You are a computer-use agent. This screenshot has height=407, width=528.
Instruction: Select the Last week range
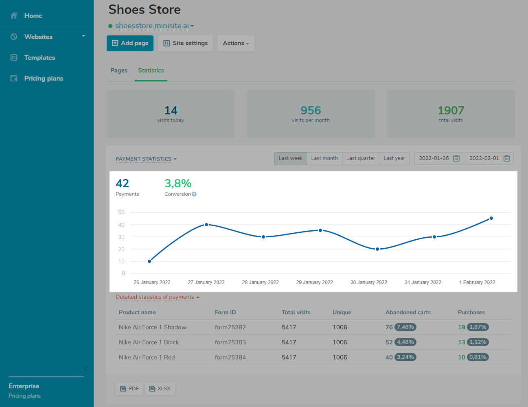point(291,158)
